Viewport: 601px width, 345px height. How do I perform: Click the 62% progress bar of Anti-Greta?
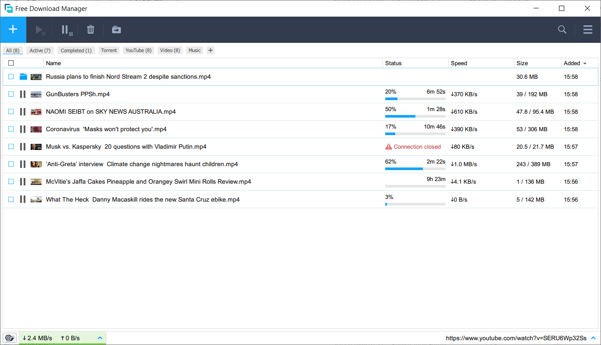(415, 169)
